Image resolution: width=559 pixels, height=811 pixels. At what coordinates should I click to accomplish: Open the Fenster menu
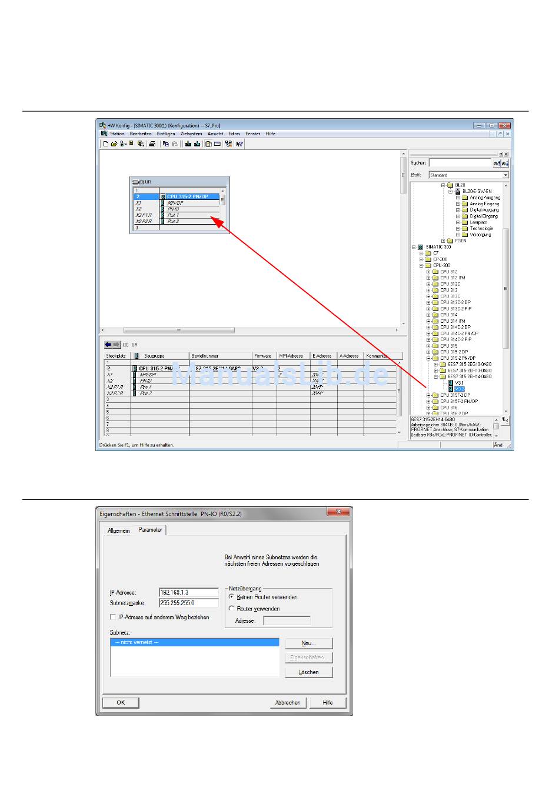point(253,134)
